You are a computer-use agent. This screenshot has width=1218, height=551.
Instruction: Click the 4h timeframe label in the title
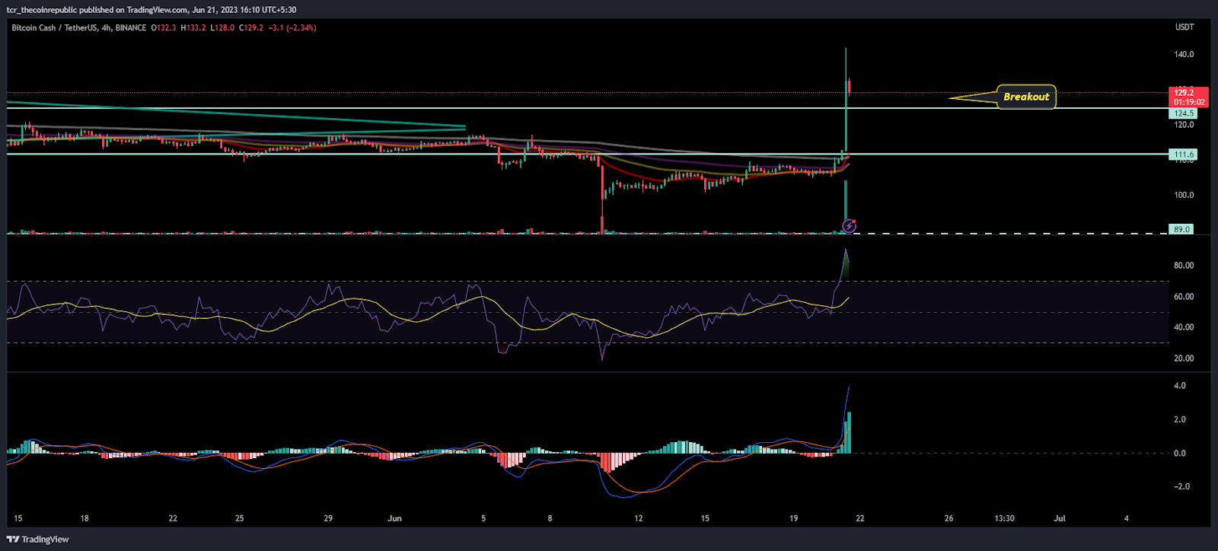[x=106, y=28]
